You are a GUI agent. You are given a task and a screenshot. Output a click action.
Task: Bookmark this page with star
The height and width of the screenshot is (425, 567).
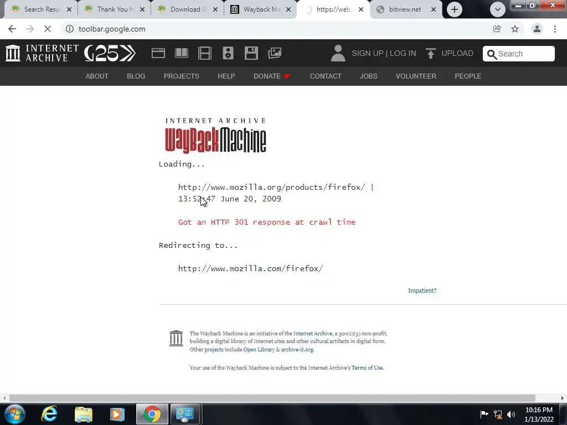[x=515, y=29]
